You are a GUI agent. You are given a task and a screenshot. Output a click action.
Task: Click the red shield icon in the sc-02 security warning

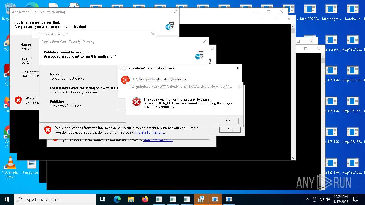pyautogui.click(x=18, y=100)
